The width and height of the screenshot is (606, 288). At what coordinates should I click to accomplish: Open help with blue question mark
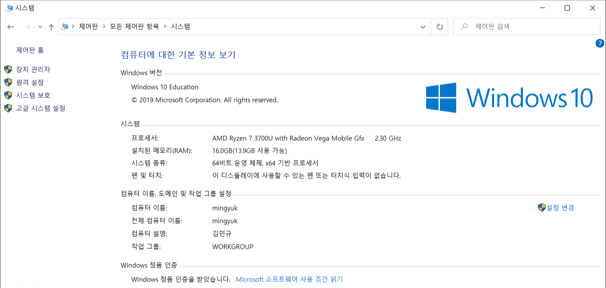[600, 43]
